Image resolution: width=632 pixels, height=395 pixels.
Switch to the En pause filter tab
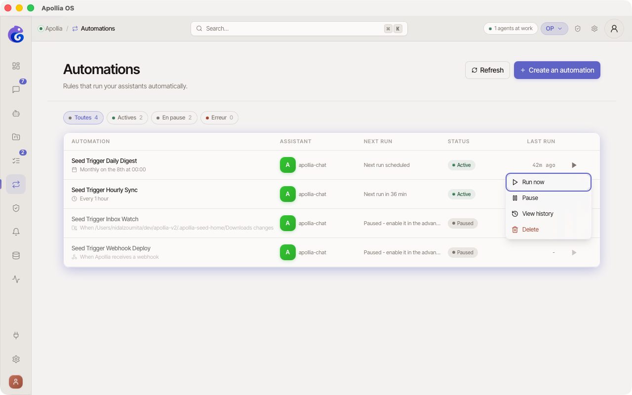click(x=174, y=118)
